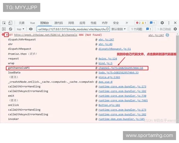Collapse the 404 error stack trace arrow

click(7, 35)
